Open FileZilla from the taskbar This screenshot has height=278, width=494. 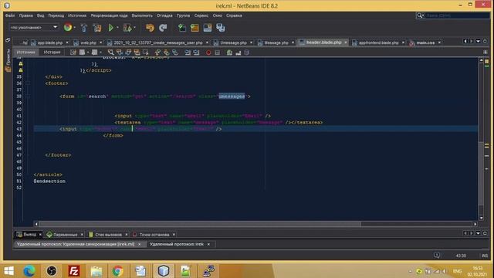pyautogui.click(x=74, y=271)
